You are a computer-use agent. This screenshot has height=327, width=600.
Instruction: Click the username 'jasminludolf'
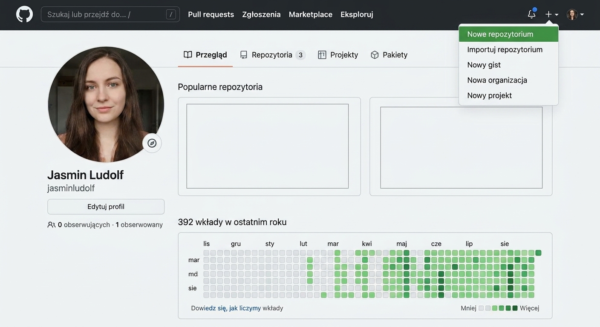[71, 188]
